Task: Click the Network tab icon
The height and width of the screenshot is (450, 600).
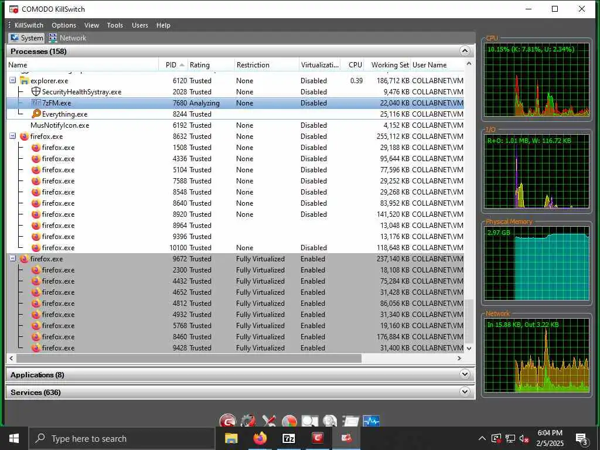Action: click(x=53, y=38)
